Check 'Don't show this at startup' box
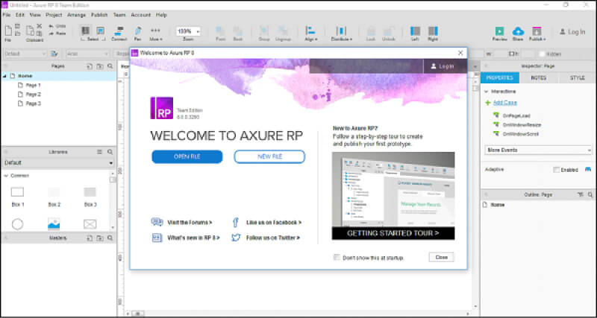 click(x=337, y=257)
